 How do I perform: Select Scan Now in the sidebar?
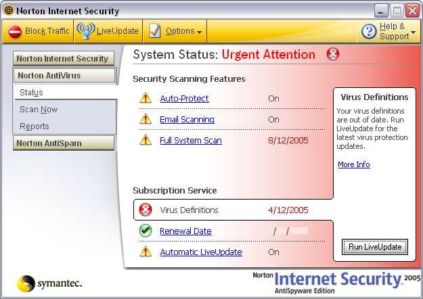click(x=39, y=110)
